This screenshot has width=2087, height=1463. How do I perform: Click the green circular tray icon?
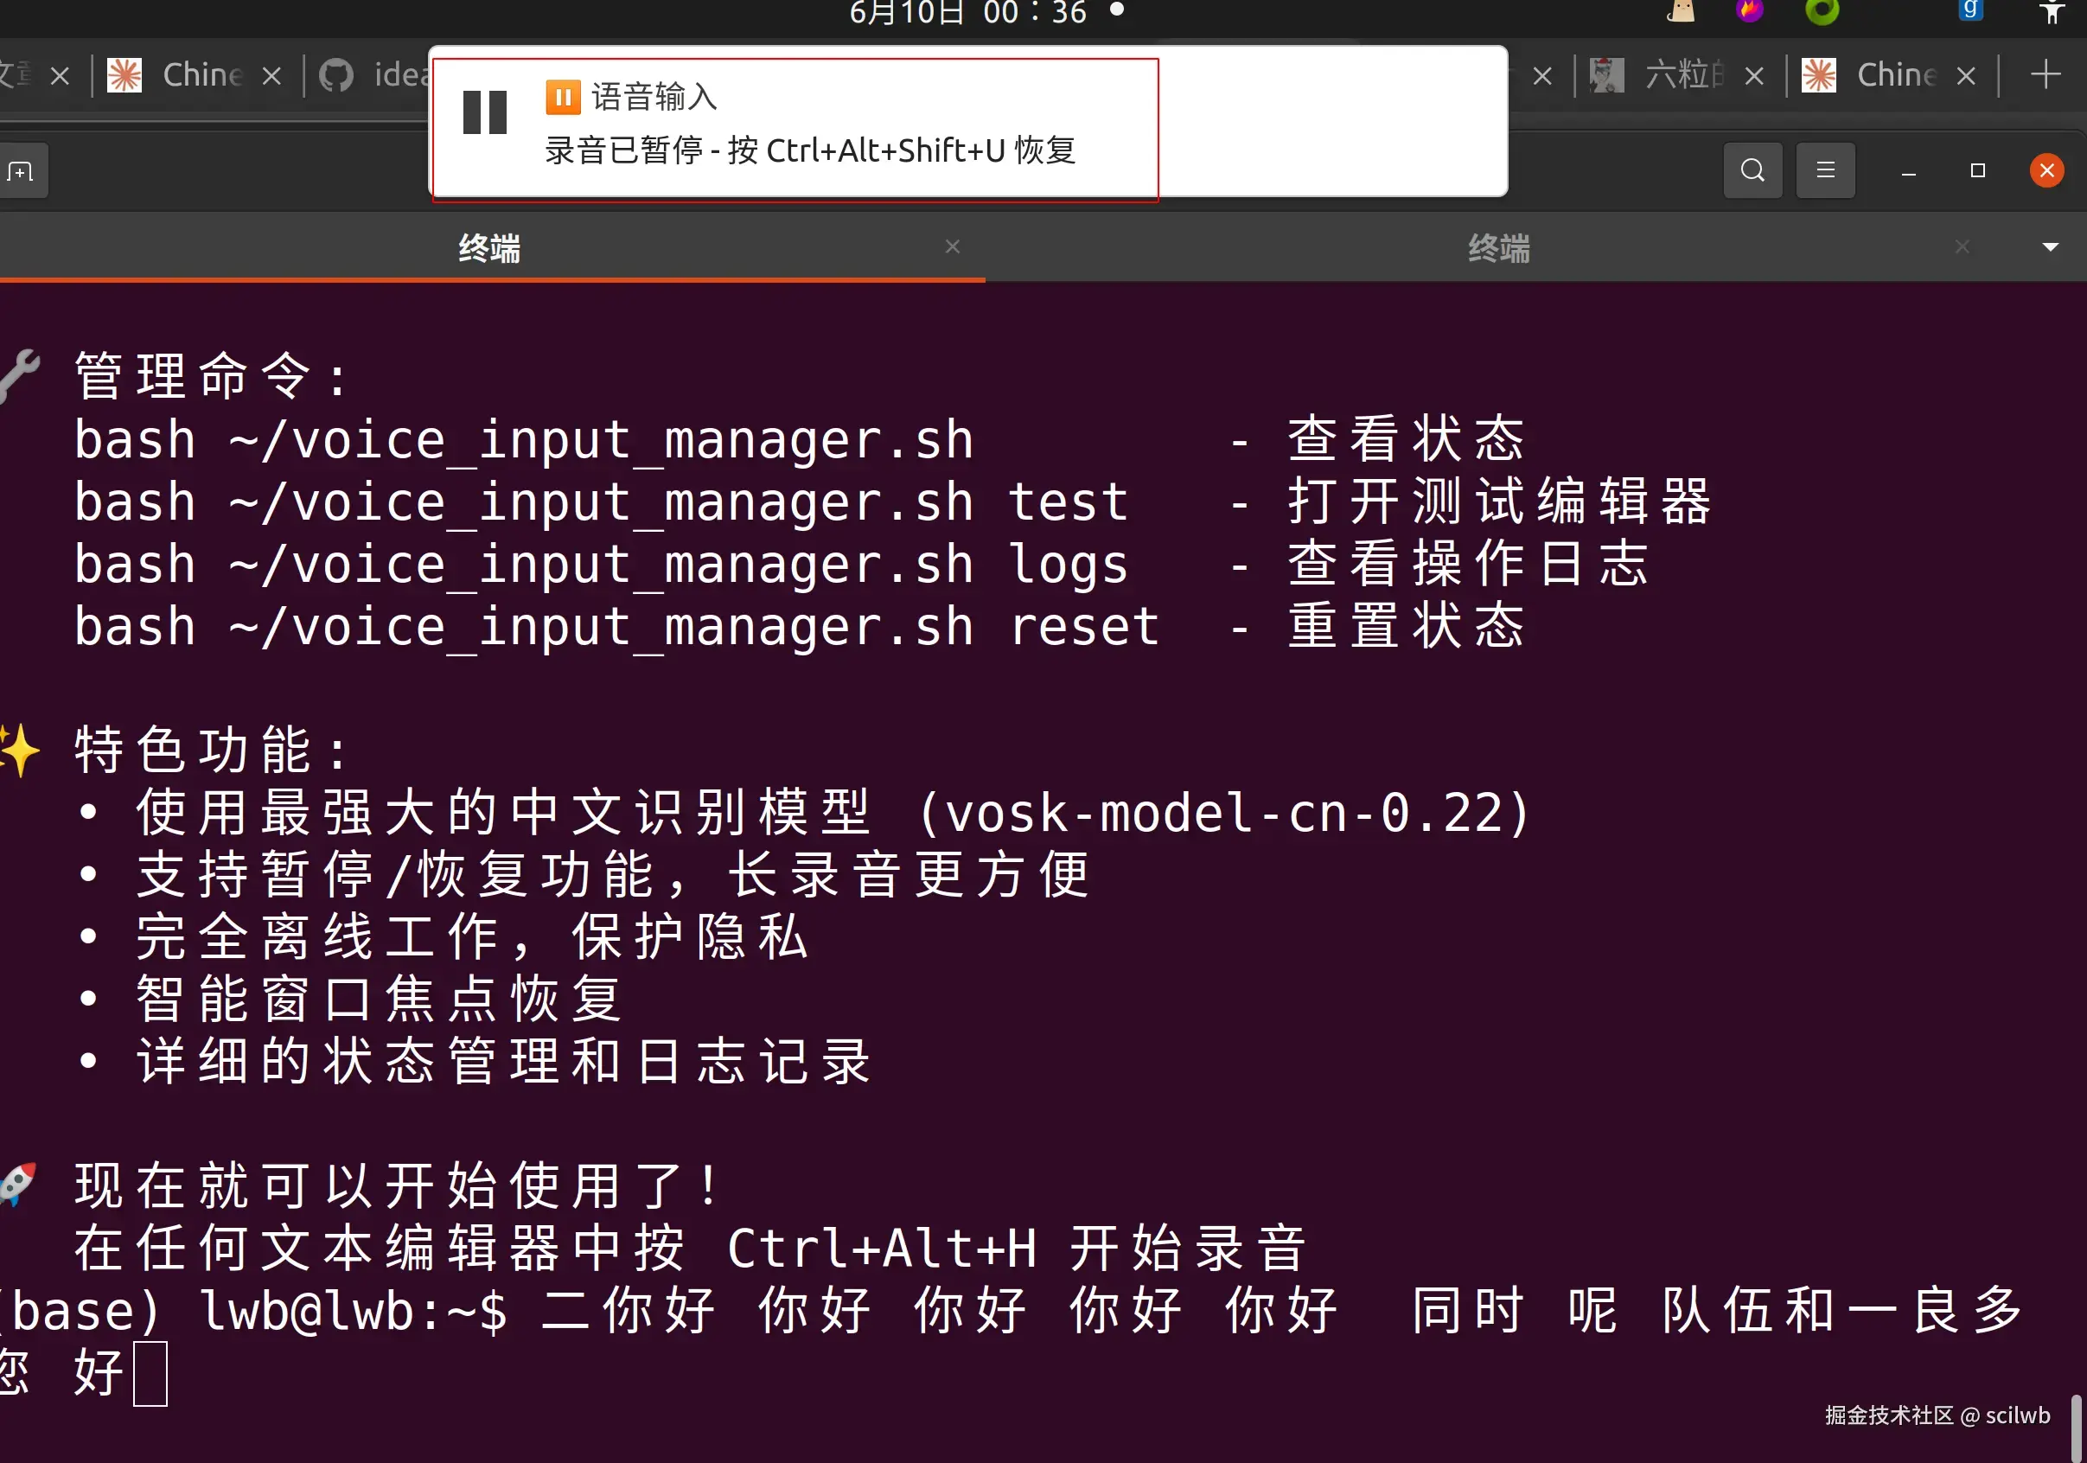[x=1822, y=11]
